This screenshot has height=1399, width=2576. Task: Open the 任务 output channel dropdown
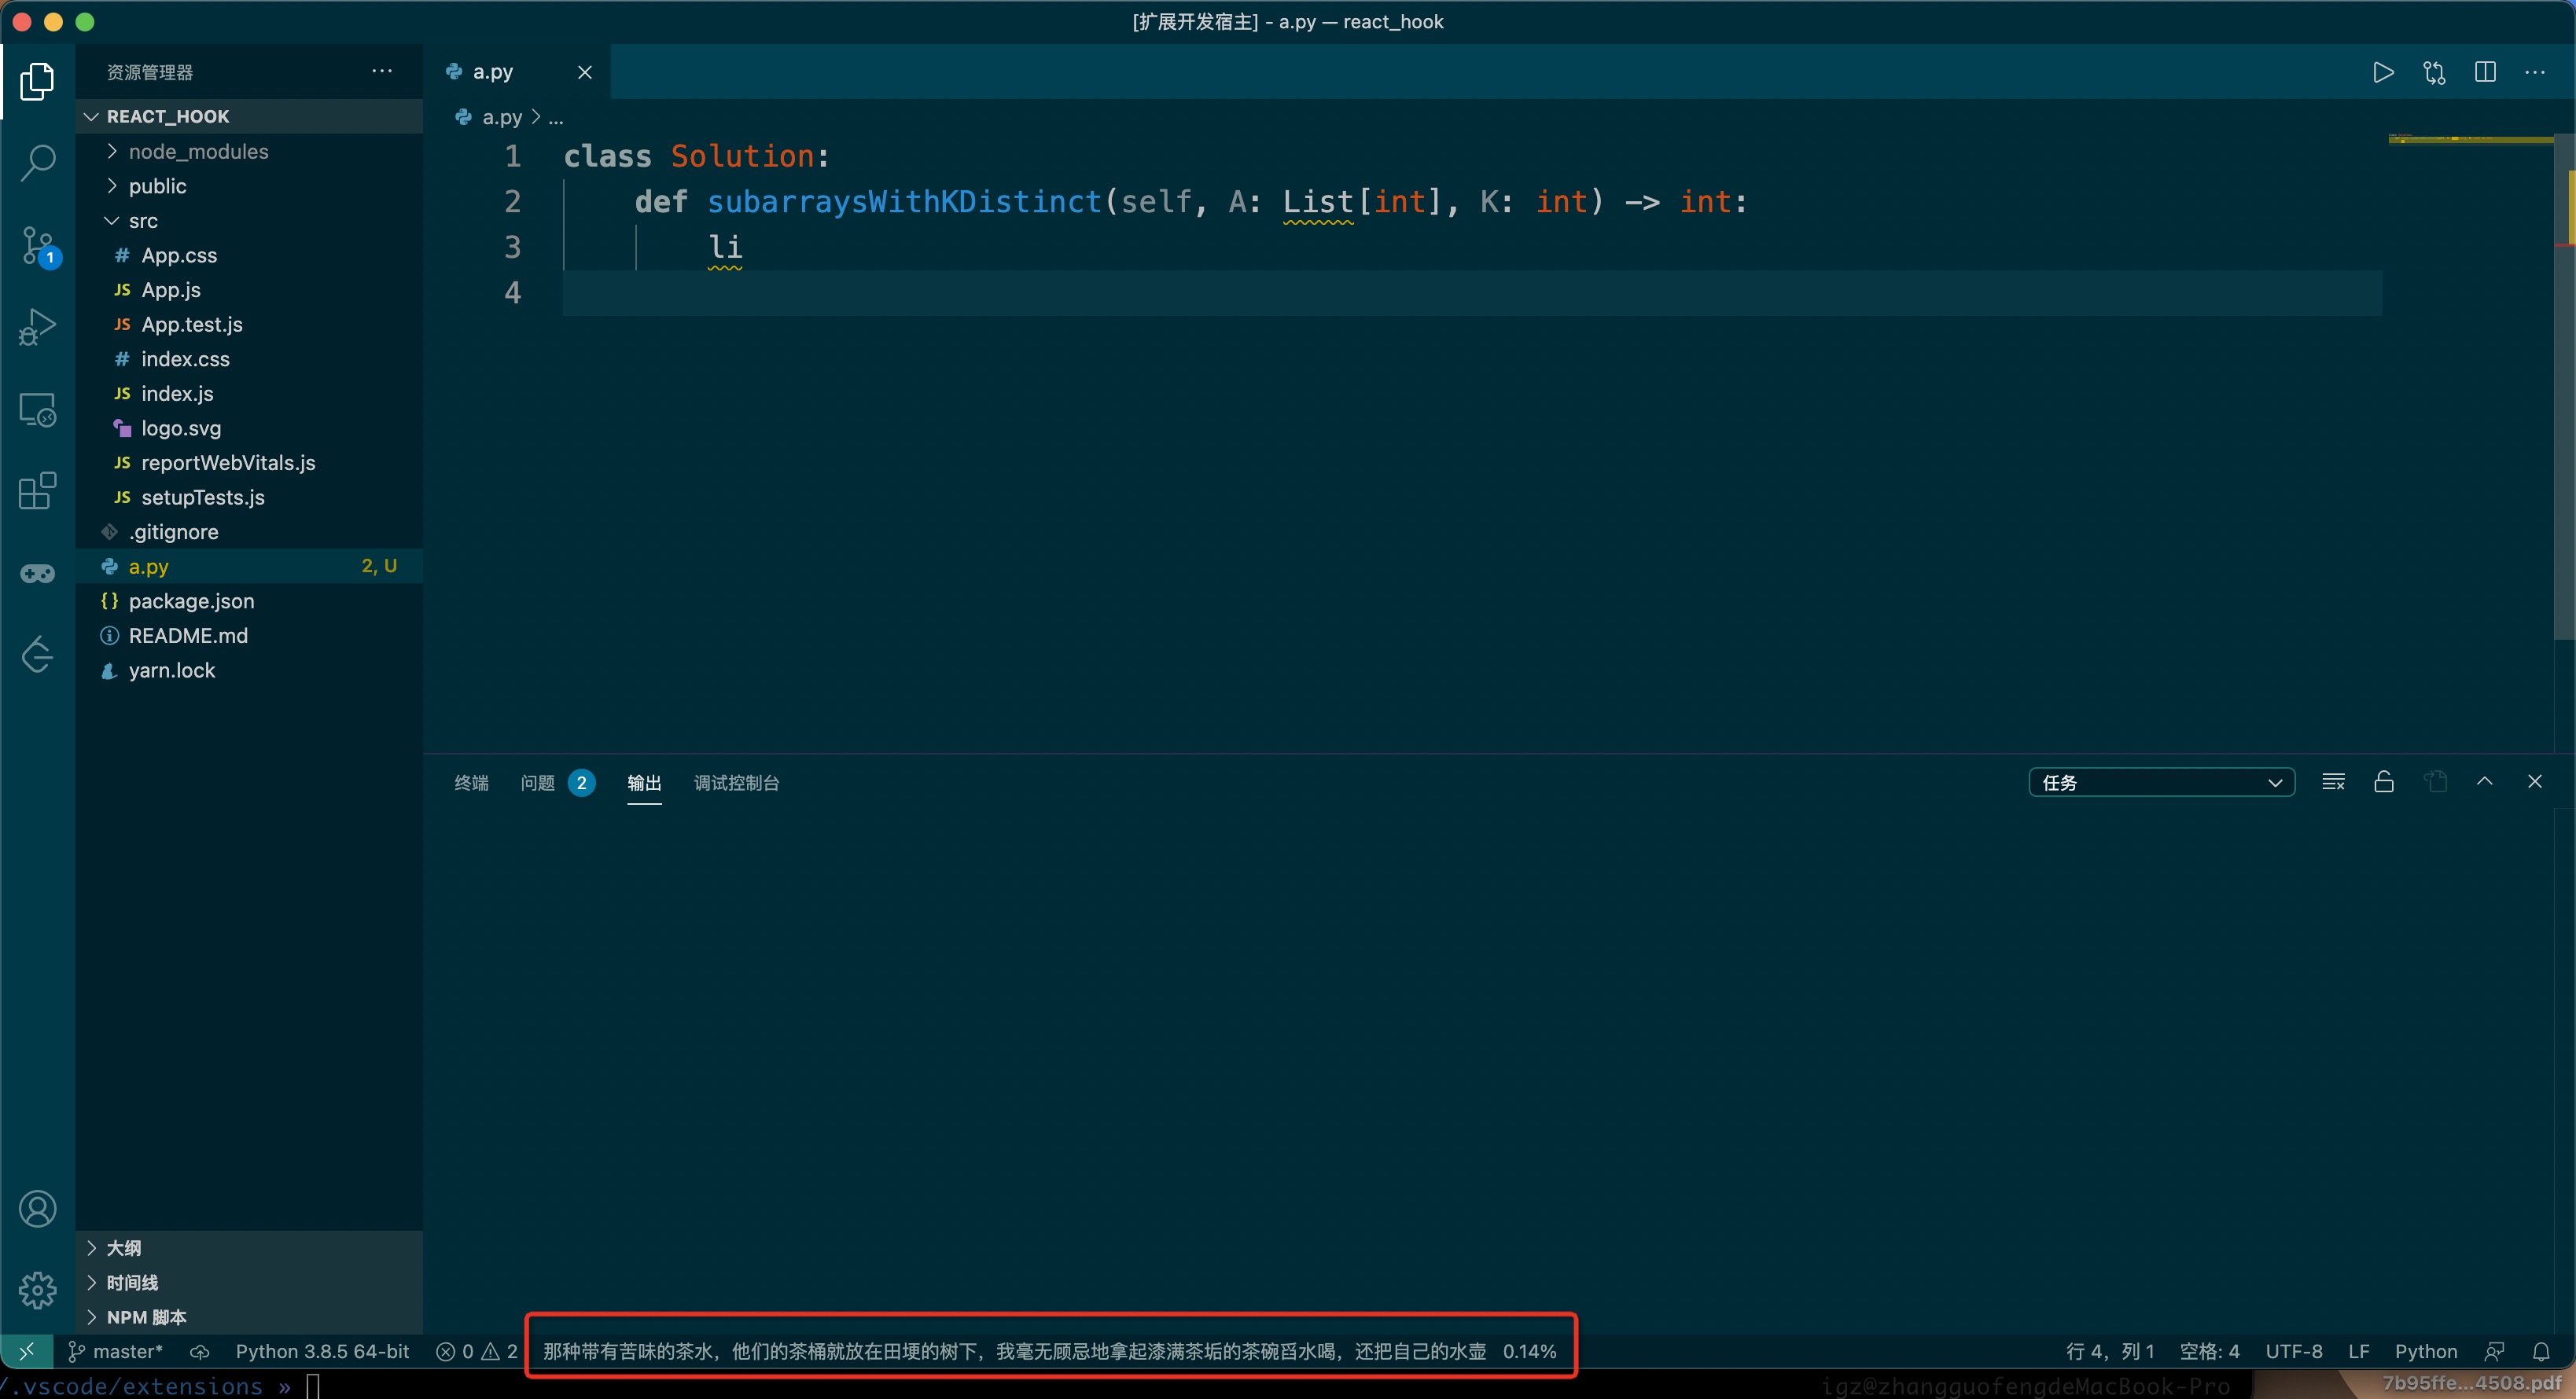pyautogui.click(x=2161, y=783)
